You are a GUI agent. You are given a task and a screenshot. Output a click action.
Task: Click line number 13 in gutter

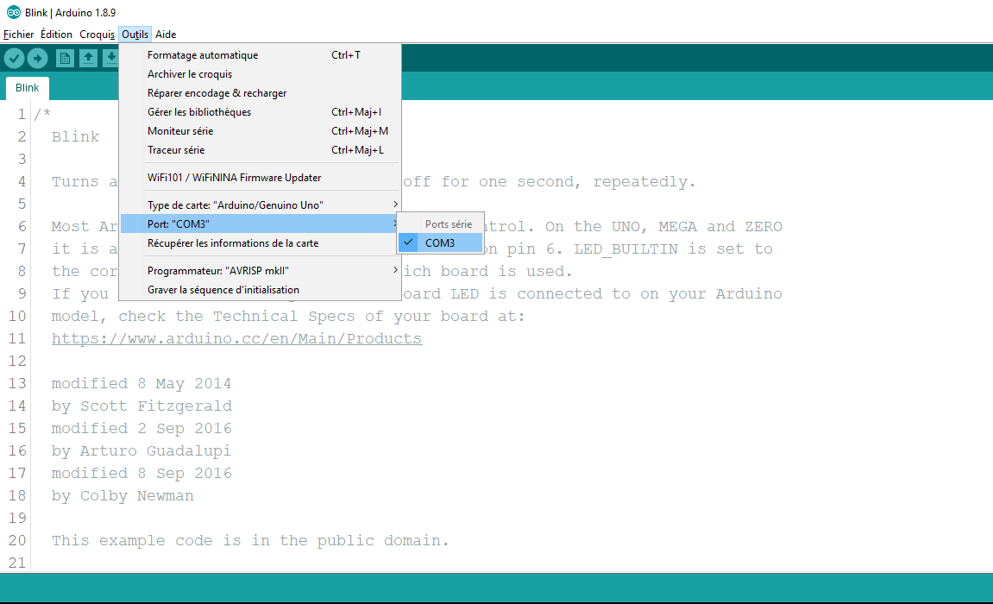tap(17, 384)
